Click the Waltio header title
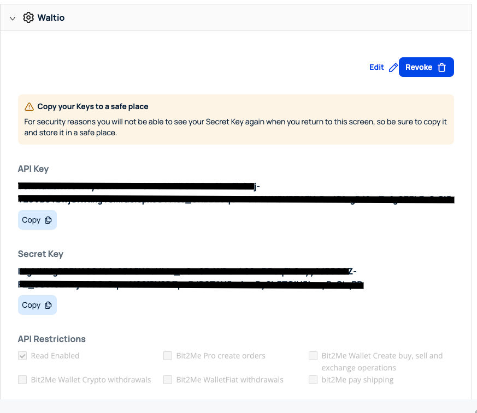477x413 pixels. point(51,18)
